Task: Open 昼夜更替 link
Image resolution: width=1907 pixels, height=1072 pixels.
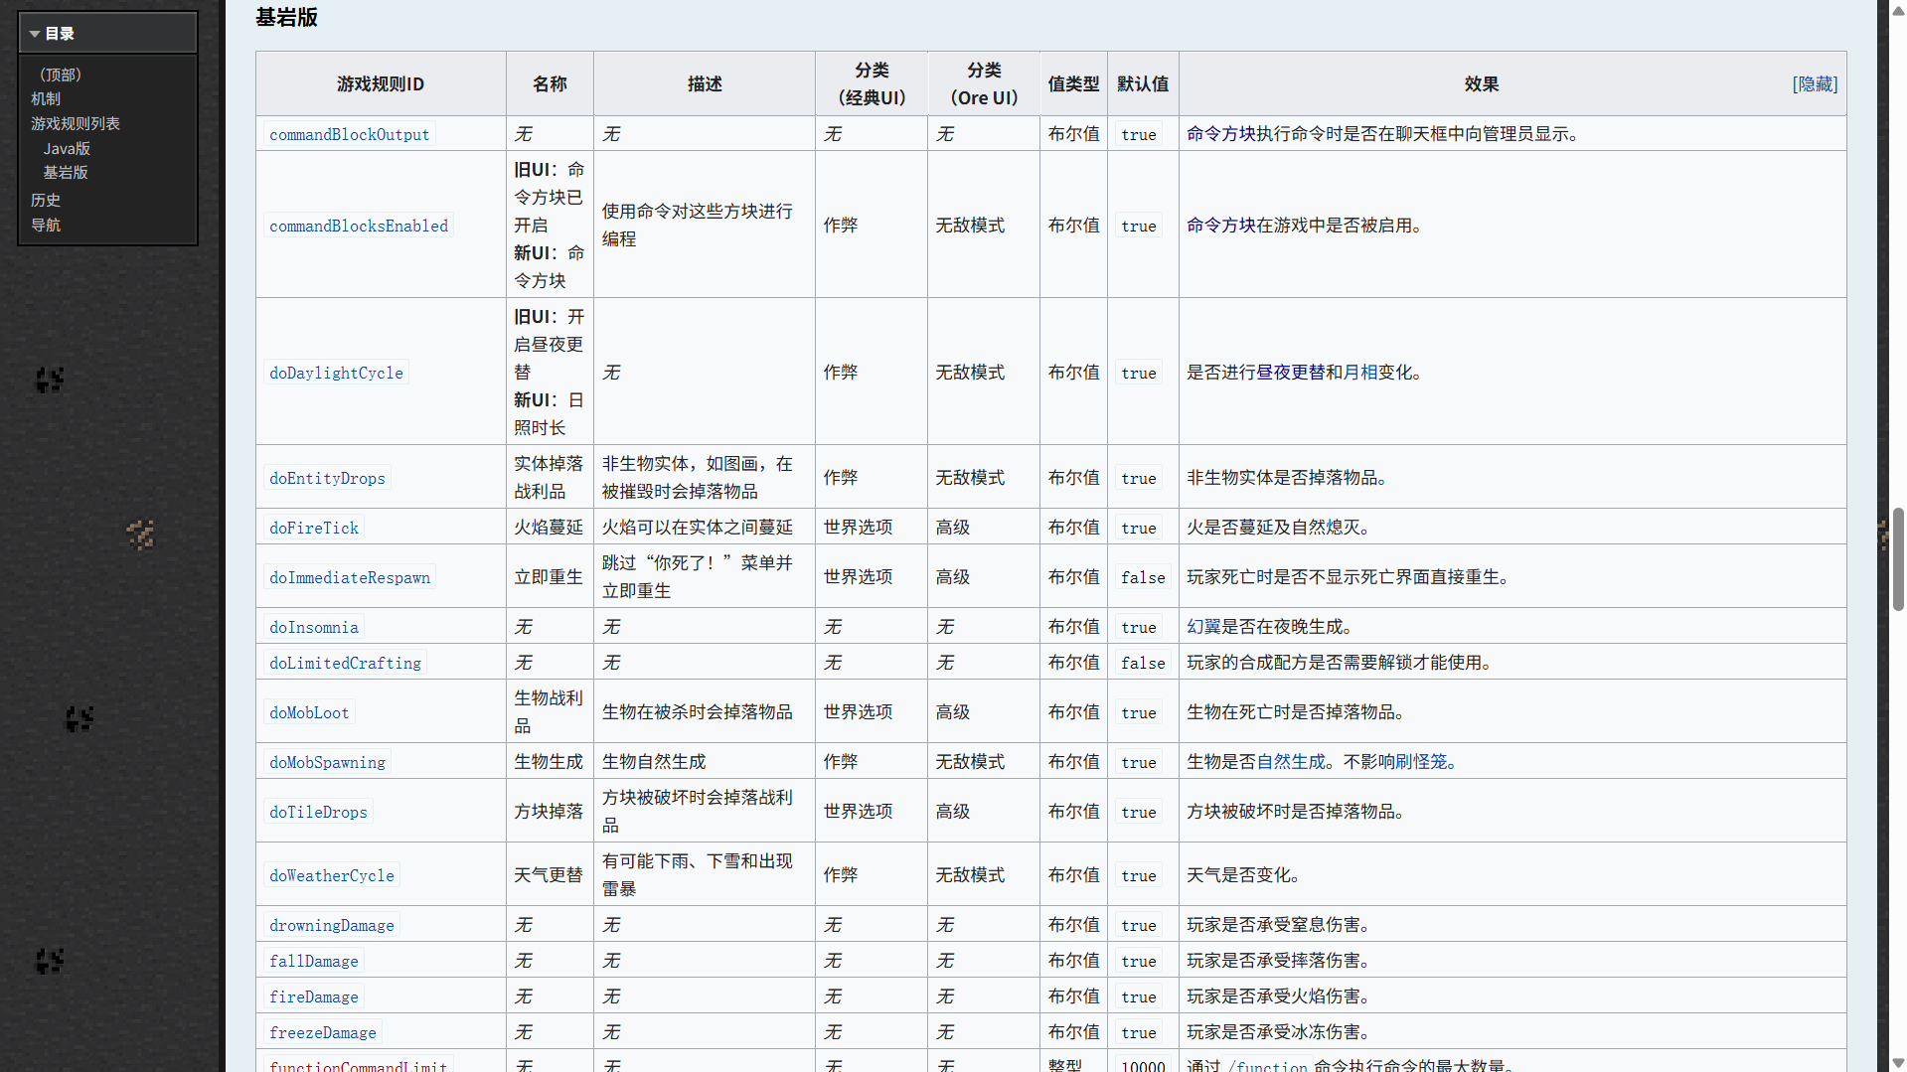Action: pyautogui.click(x=1290, y=373)
